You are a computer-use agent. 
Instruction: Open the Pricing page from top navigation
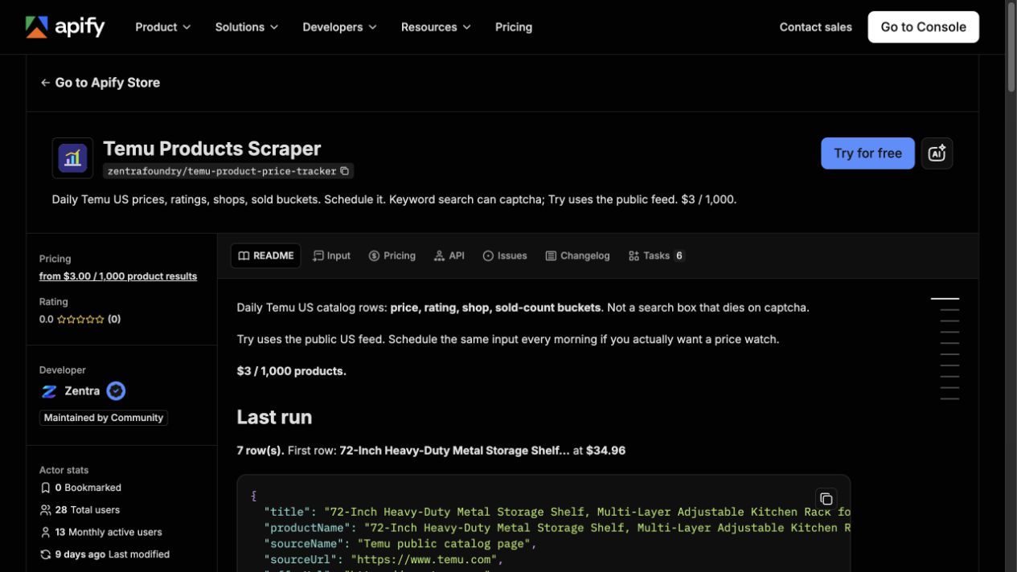514,27
